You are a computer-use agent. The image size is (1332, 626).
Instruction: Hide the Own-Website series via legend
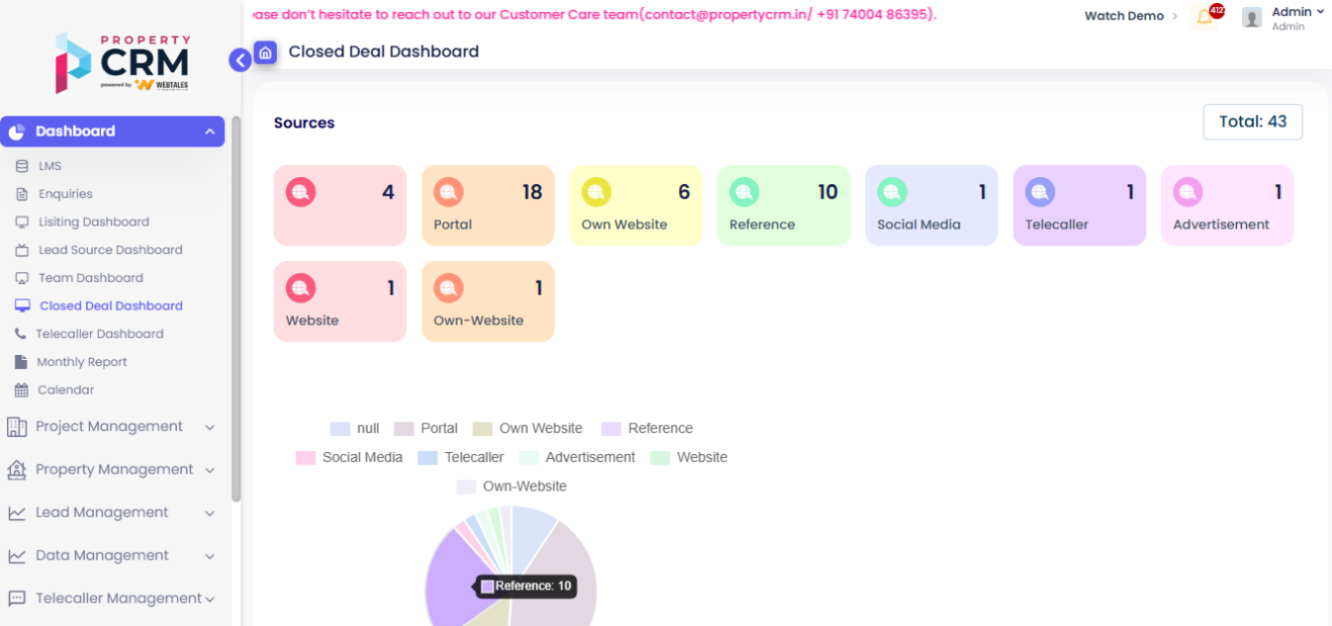(511, 487)
